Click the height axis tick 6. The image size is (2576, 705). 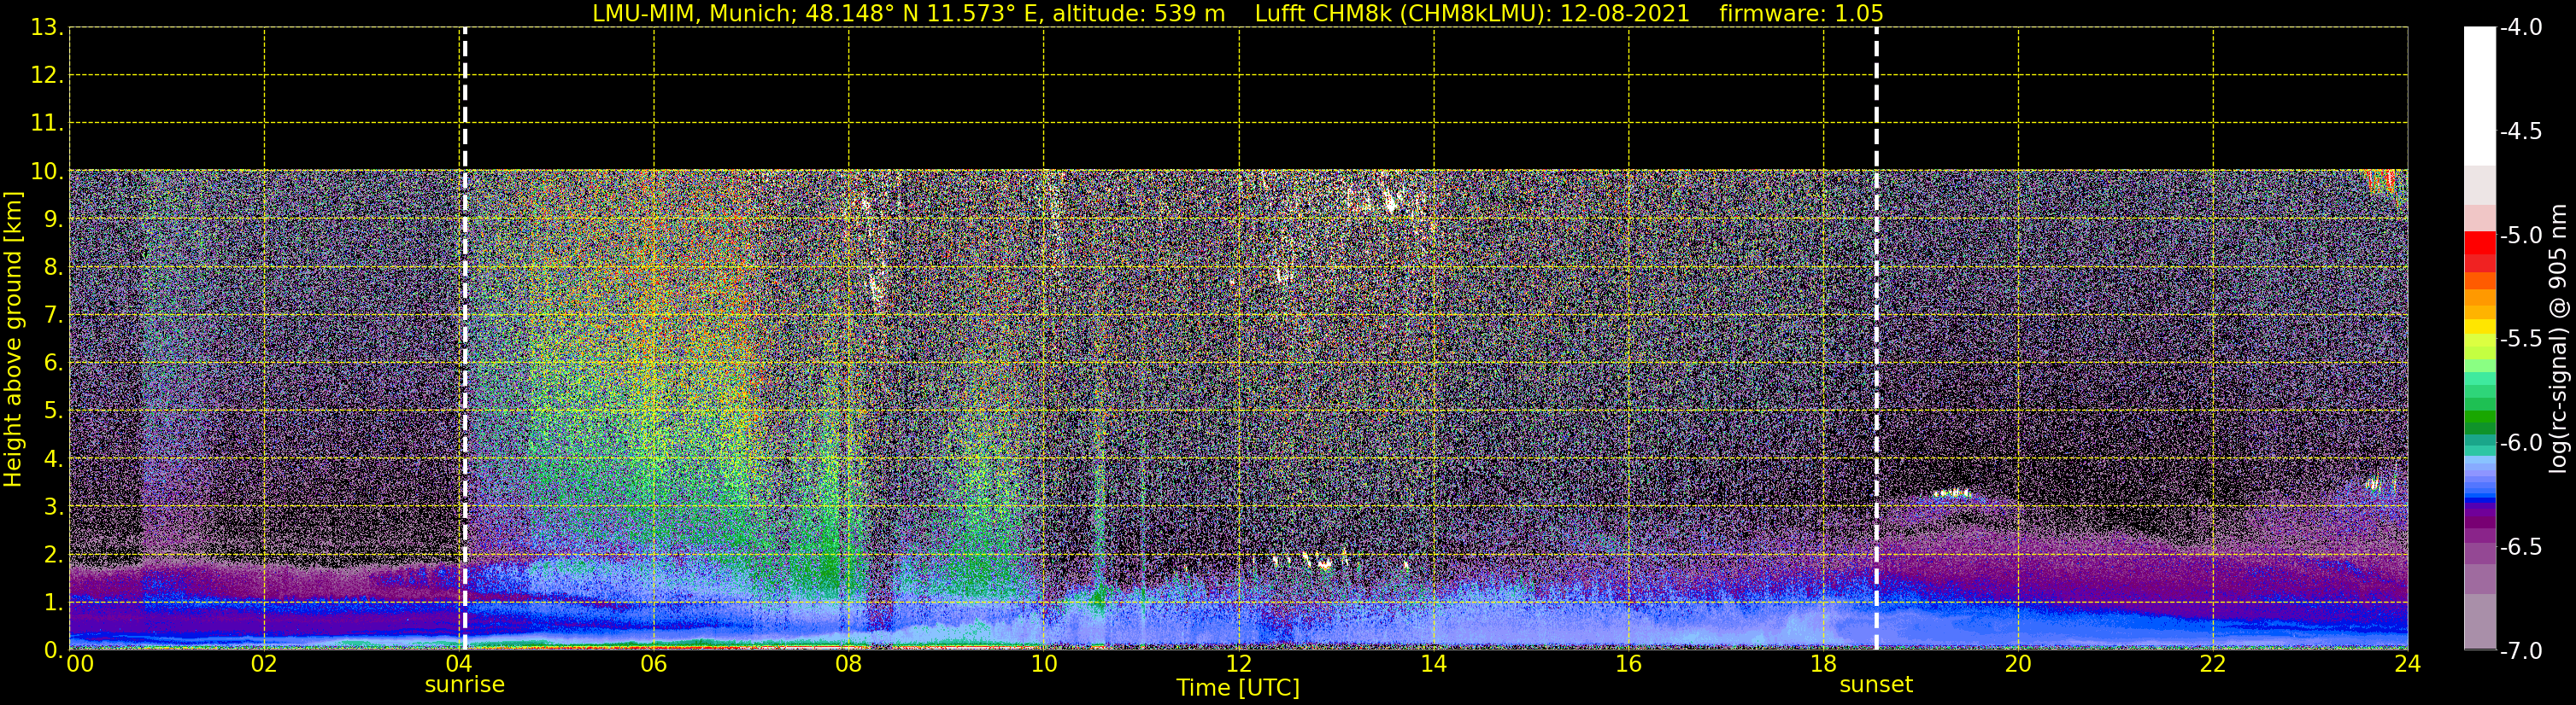pyautogui.click(x=53, y=364)
